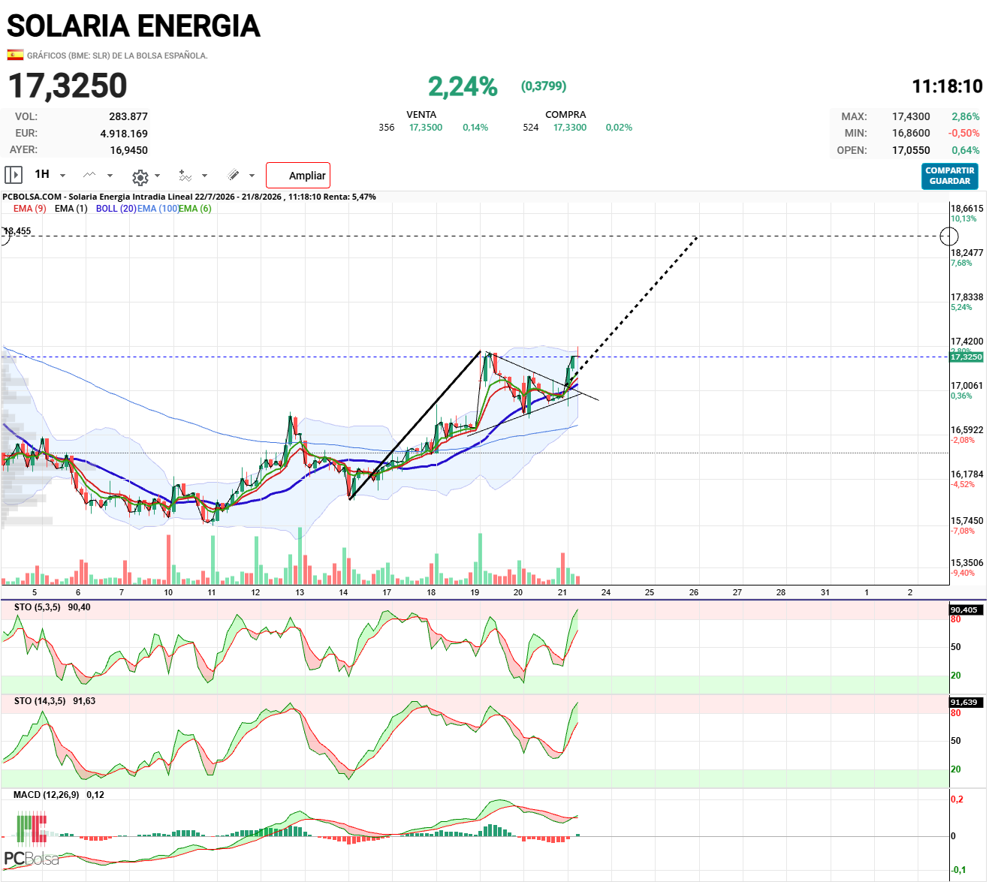Click the AYER value 16,9450

tap(129, 150)
